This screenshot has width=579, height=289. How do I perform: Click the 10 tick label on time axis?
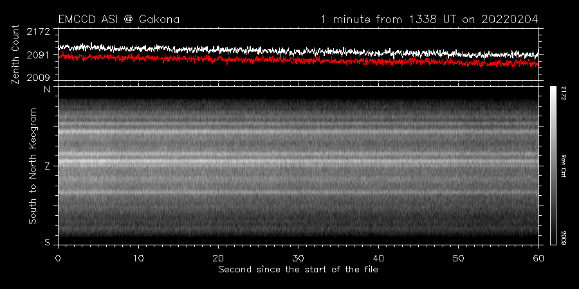pyautogui.click(x=138, y=258)
